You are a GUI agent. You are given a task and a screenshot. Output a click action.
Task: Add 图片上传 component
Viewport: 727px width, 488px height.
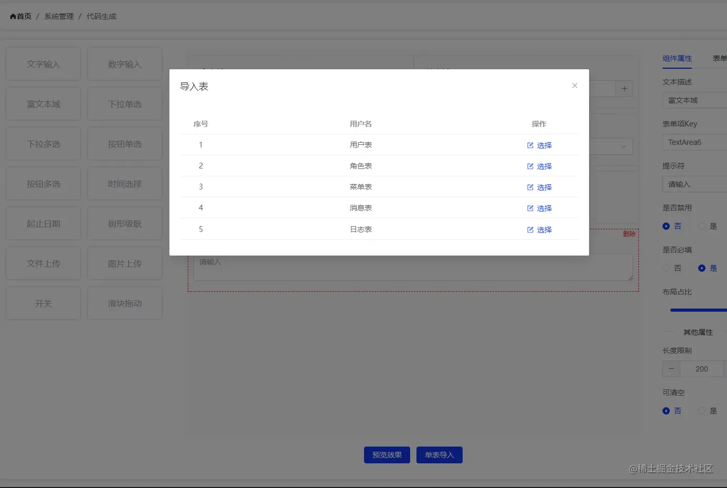(x=125, y=263)
